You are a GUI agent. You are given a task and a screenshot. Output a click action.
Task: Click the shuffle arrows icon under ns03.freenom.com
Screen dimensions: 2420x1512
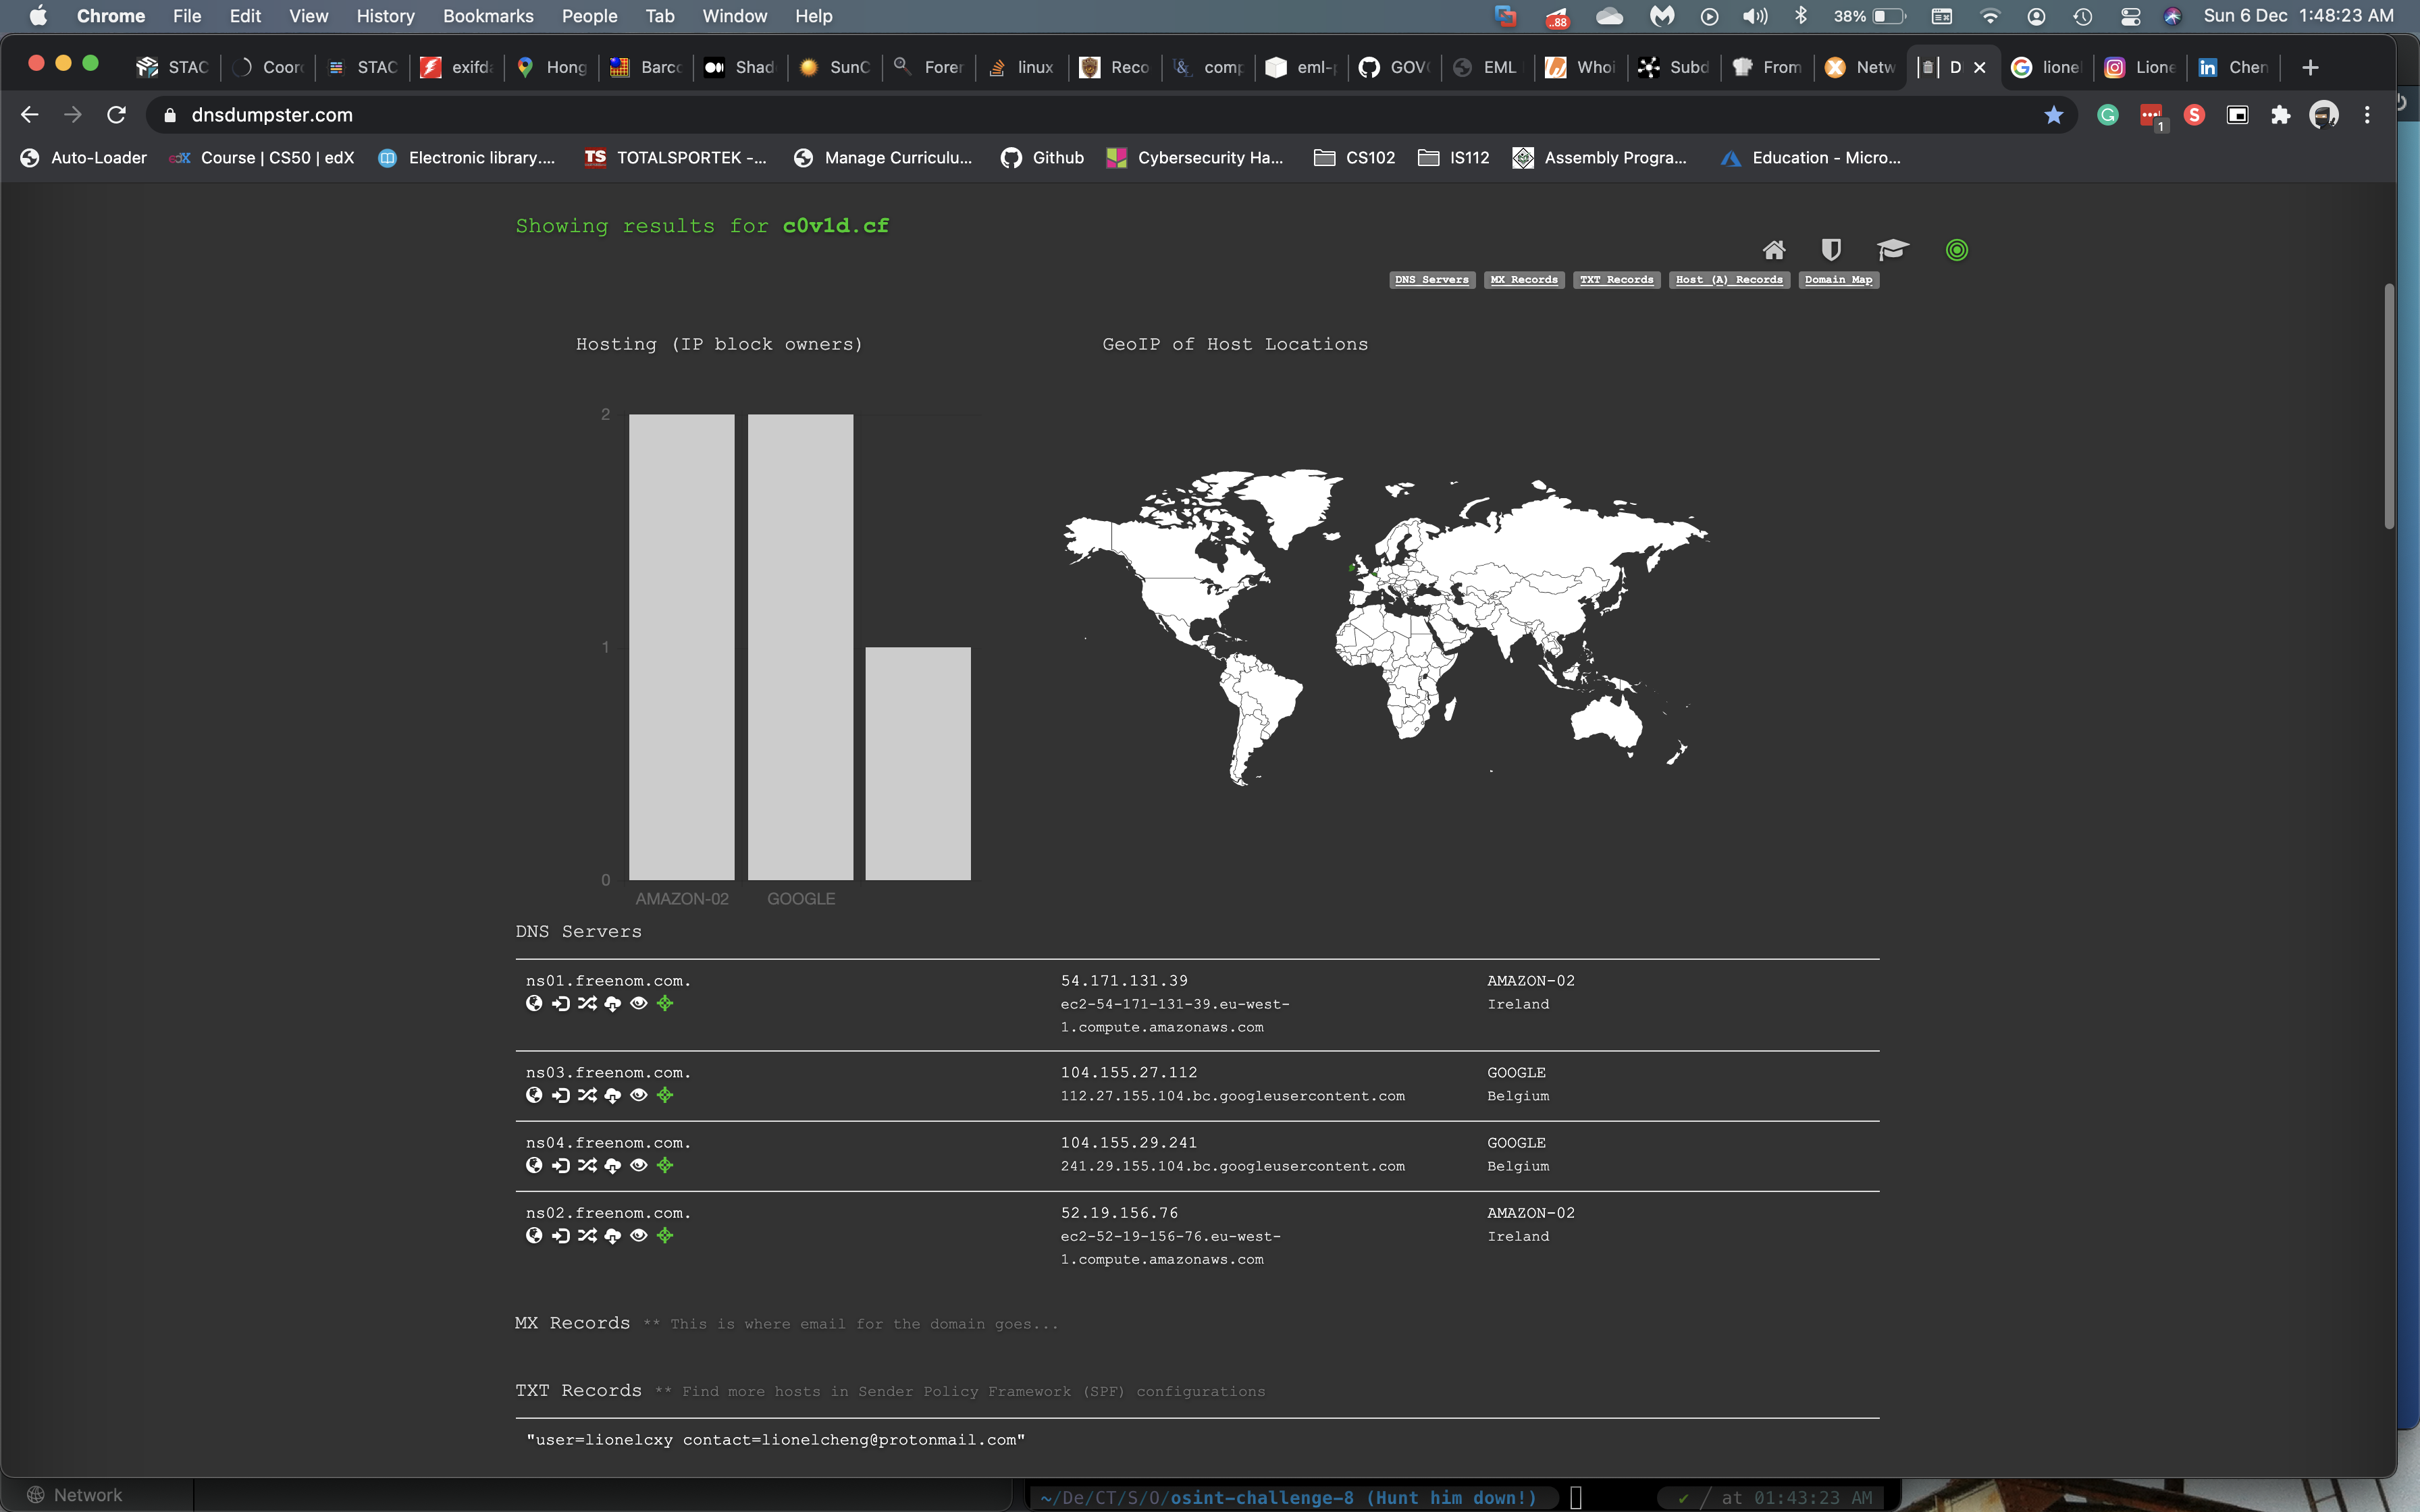[587, 1095]
